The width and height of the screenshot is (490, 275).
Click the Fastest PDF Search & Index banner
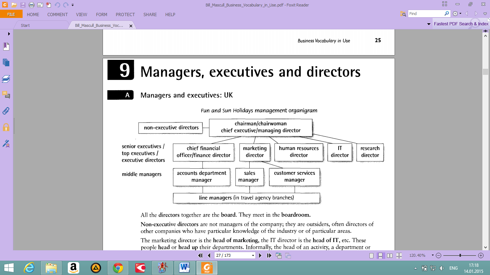point(461,24)
